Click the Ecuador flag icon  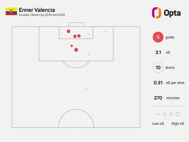point(11,11)
